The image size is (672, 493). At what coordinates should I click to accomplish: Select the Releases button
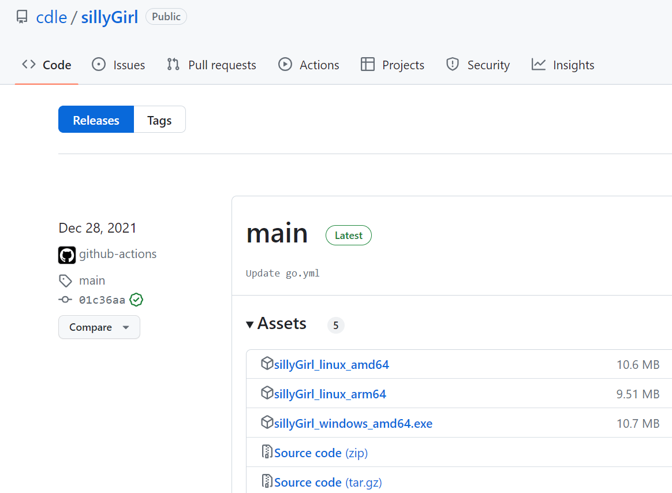coord(96,119)
